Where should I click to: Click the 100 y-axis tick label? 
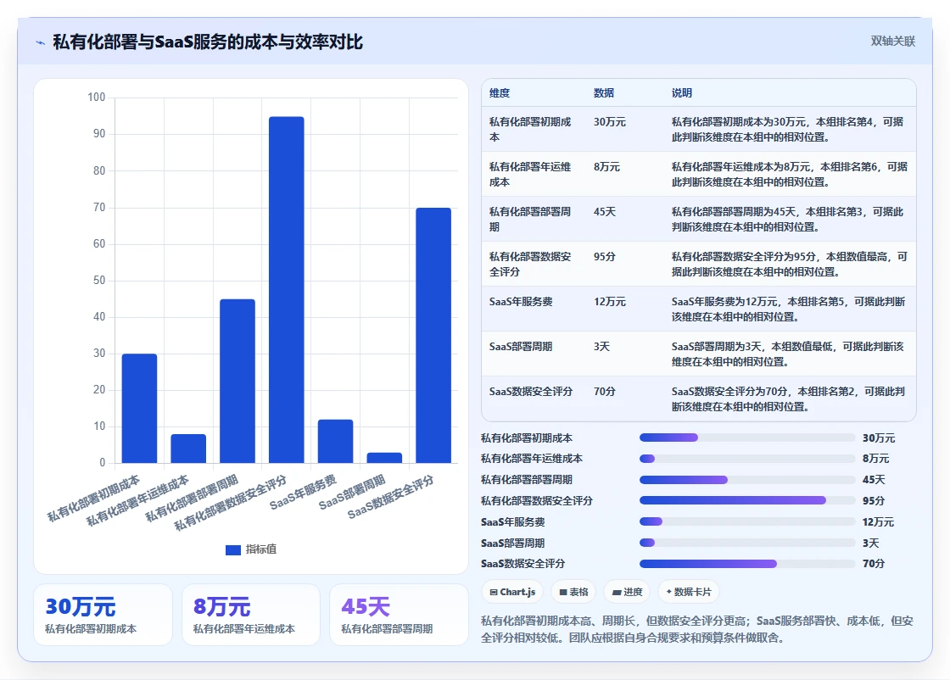[x=97, y=98]
